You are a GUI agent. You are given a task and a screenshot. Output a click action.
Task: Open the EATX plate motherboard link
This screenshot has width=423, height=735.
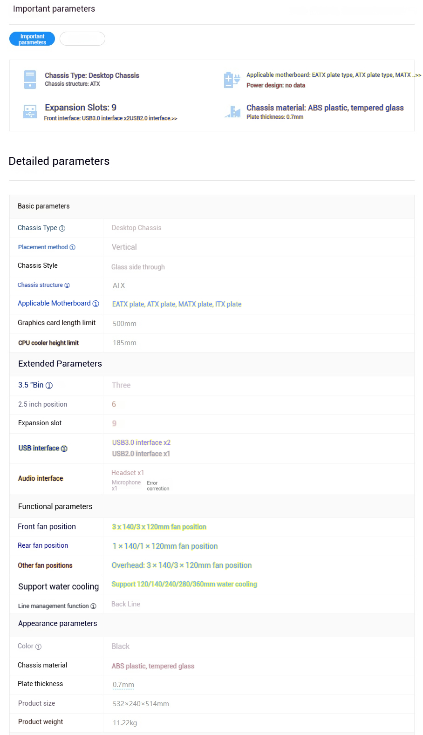click(128, 304)
